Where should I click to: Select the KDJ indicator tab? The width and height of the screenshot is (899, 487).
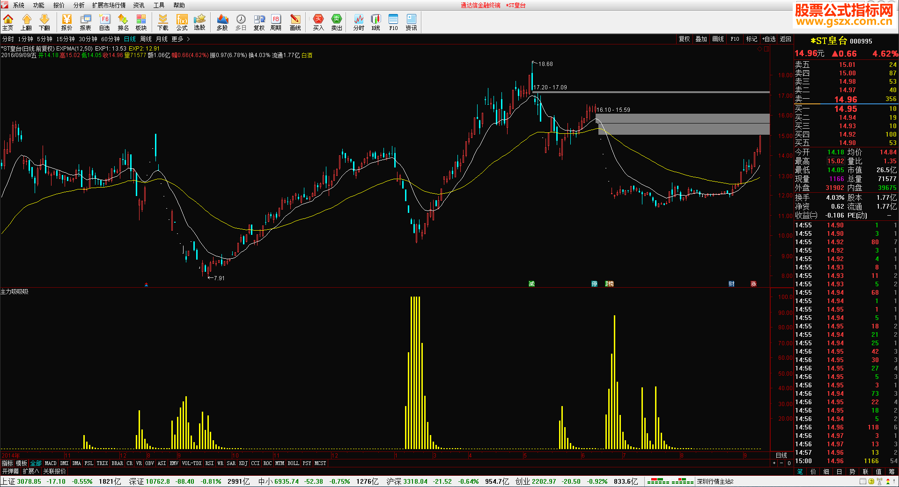point(243,463)
